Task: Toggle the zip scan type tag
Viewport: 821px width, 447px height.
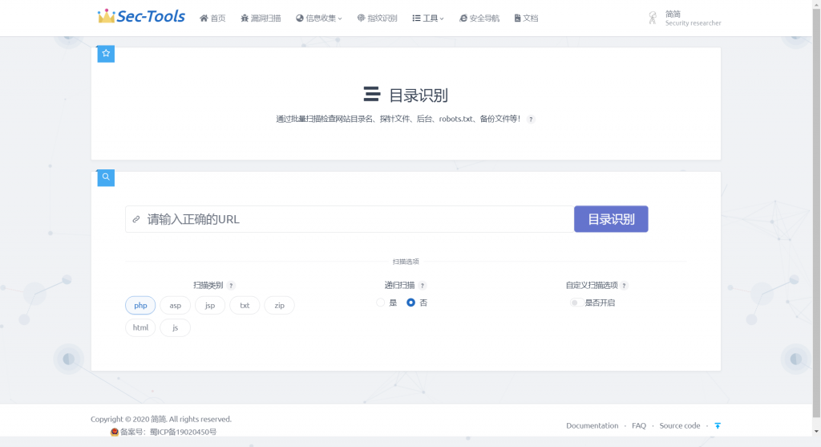Action: tap(280, 306)
